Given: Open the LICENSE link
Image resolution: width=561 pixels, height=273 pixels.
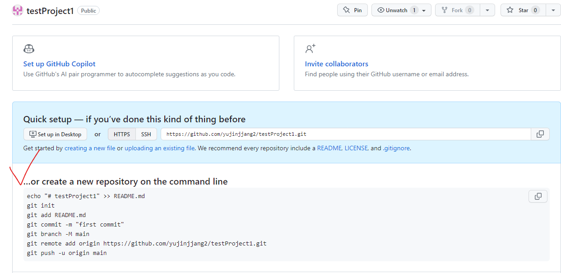Looking at the screenshot, I should click(357, 148).
